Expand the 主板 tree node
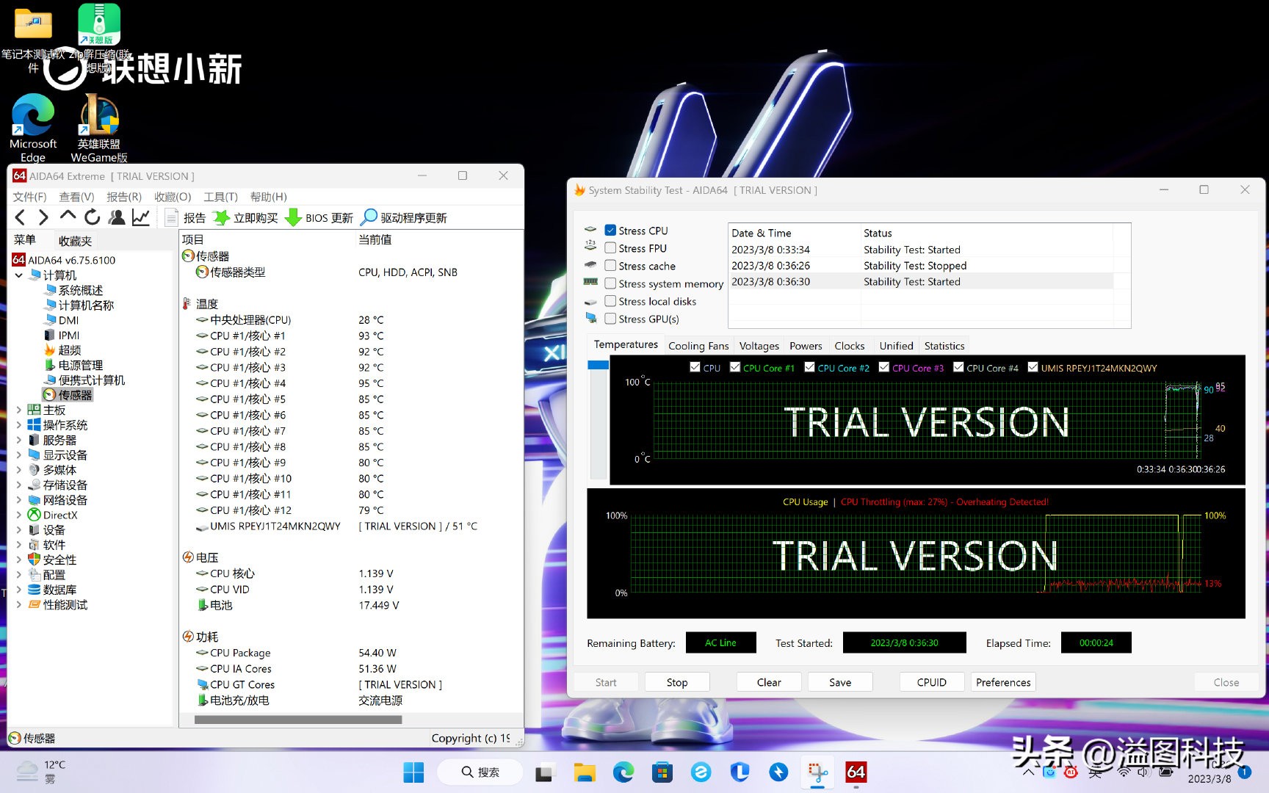This screenshot has width=1269, height=793. (x=19, y=410)
